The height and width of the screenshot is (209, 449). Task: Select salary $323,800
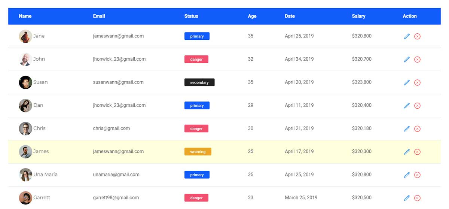point(362,82)
